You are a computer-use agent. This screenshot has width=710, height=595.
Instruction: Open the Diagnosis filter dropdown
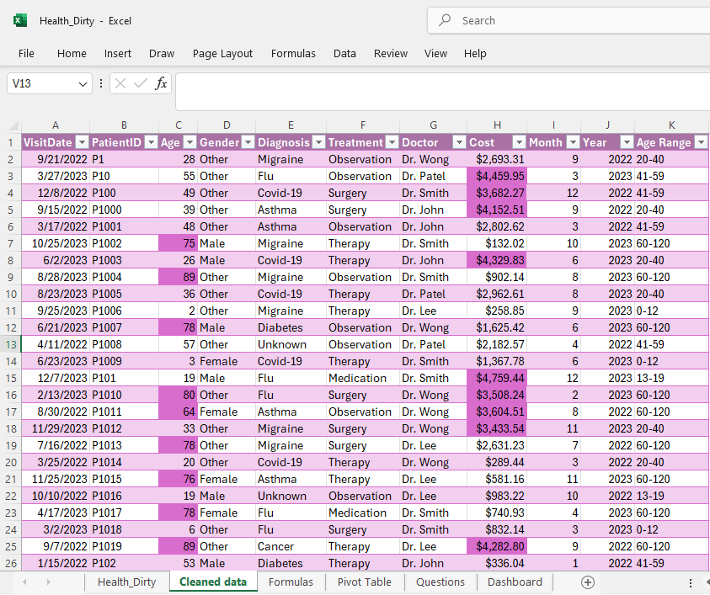point(318,142)
